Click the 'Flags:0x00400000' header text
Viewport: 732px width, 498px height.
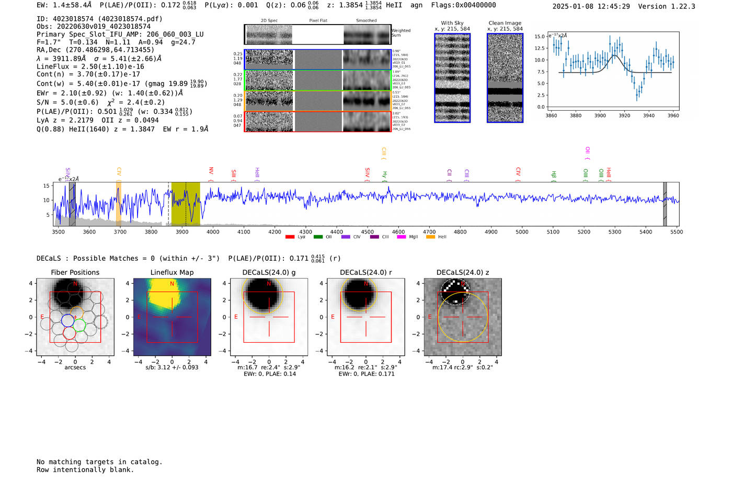[463, 5]
